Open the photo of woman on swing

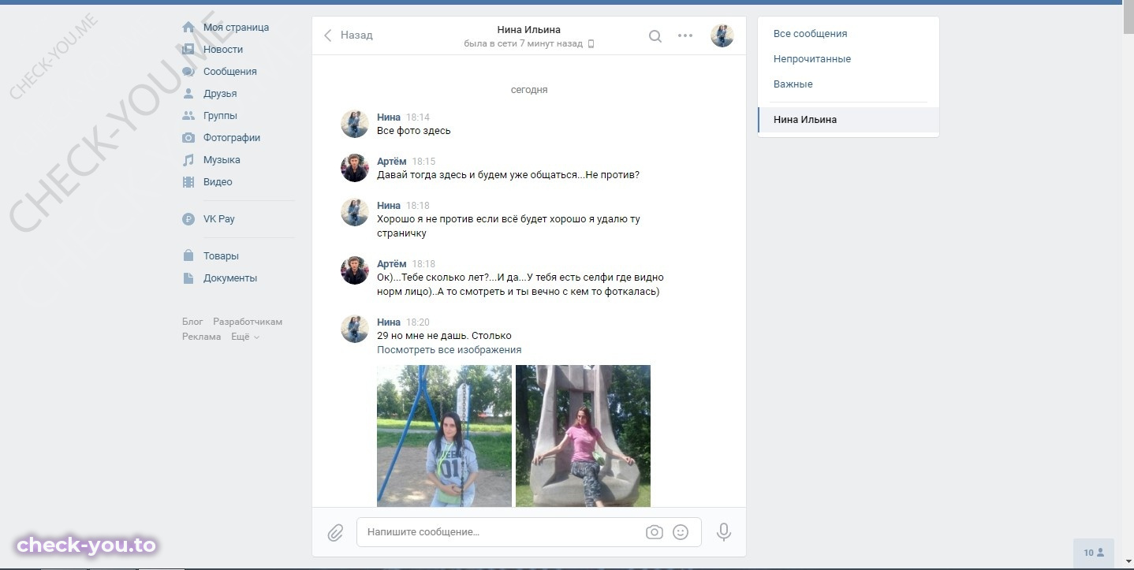(444, 436)
